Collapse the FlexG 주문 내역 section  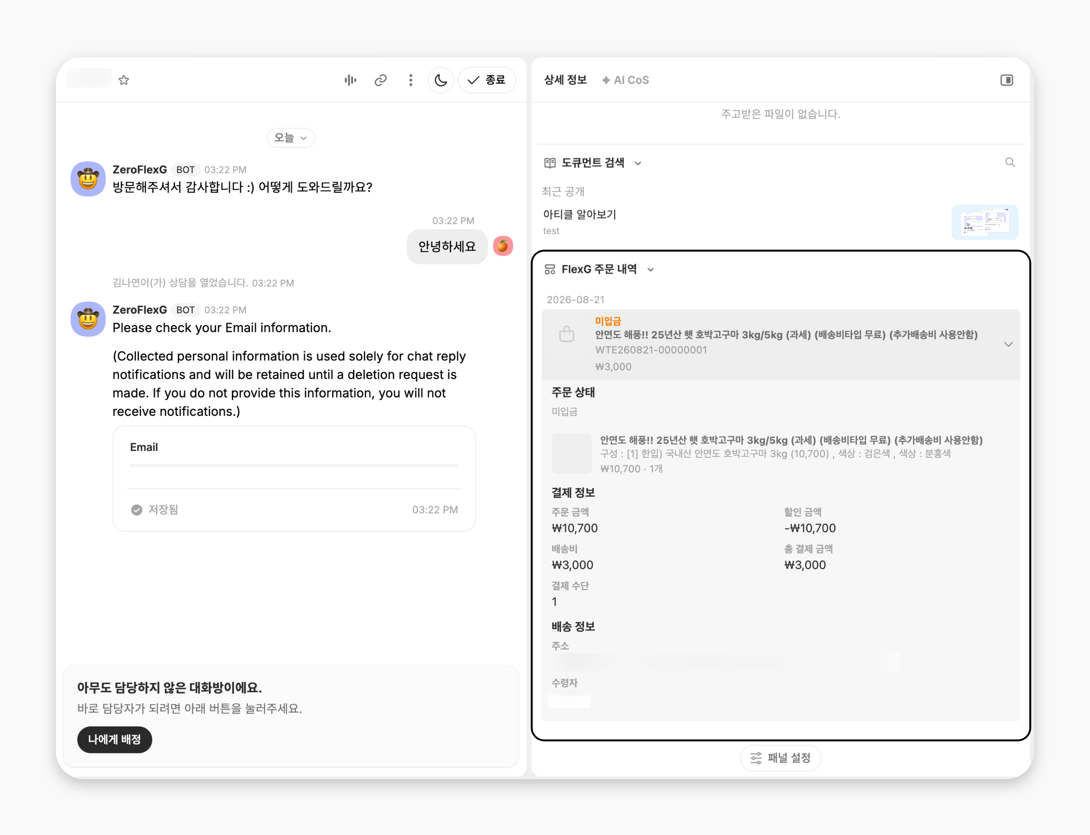click(651, 269)
